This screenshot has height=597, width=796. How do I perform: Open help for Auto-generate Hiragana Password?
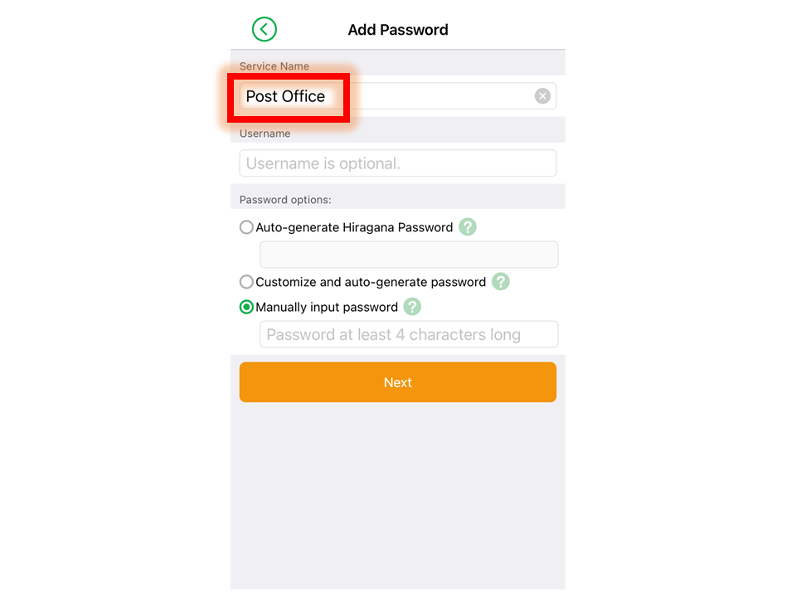467,227
